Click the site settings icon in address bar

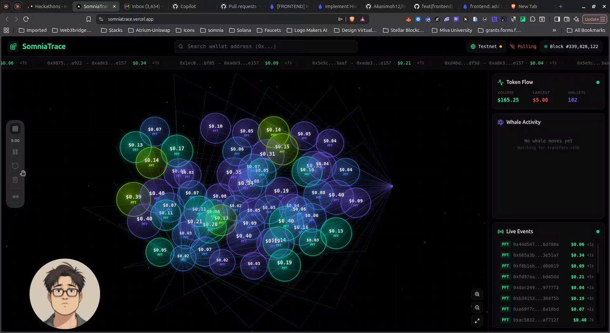[x=101, y=19]
